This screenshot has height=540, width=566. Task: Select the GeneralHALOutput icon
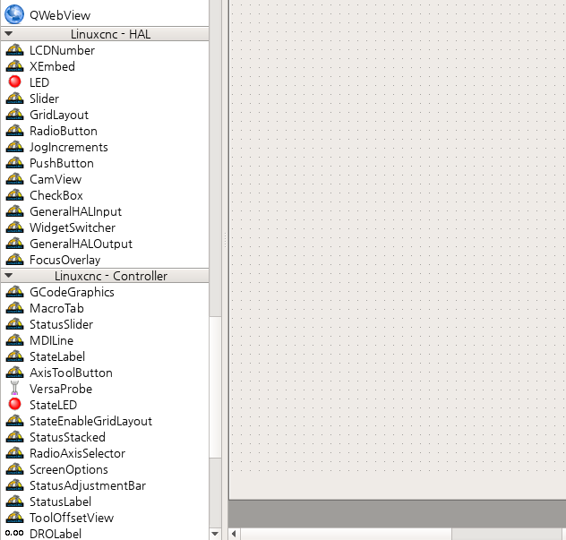[x=15, y=244]
